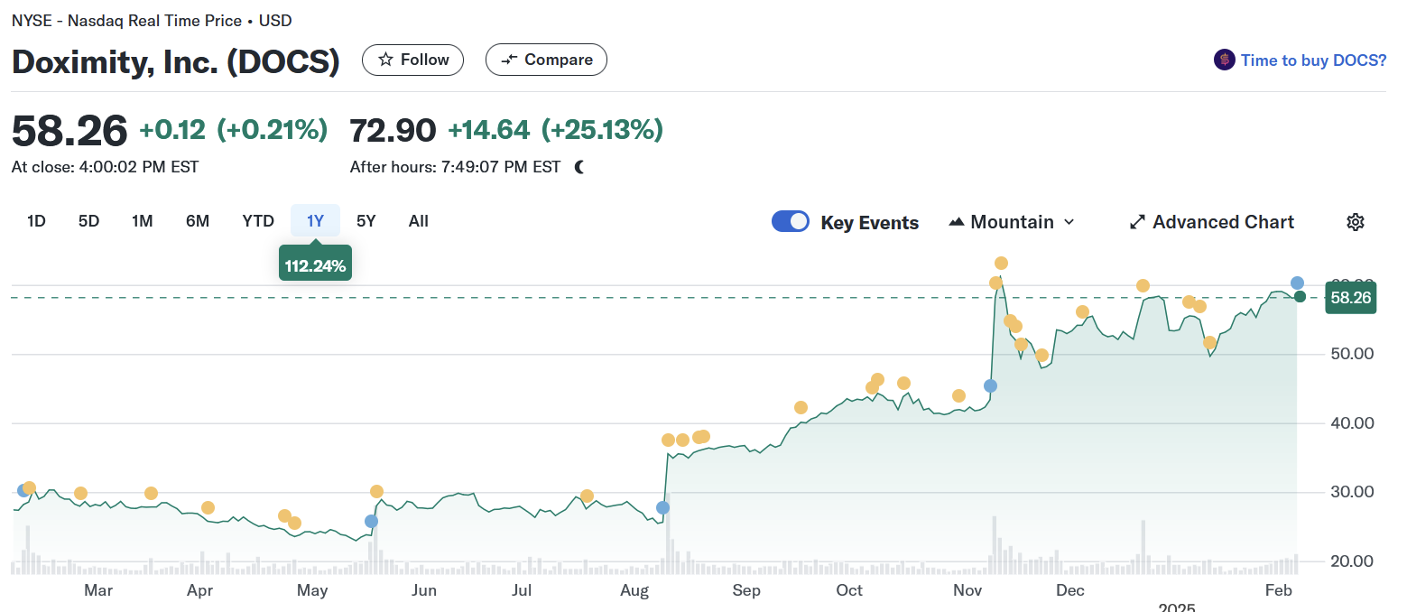This screenshot has width=1407, height=612.
Task: Open the Time to buy DOCS? link
Action: pyautogui.click(x=1313, y=60)
